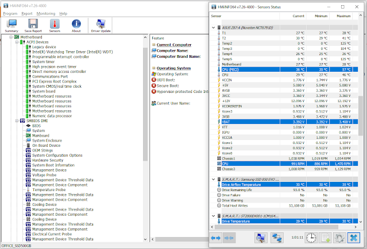
Task: Click the blue X close sensors button
Action: coord(354,238)
